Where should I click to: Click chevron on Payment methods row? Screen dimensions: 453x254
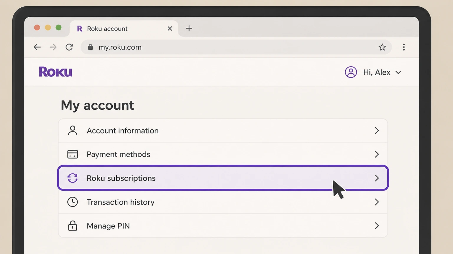coord(377,154)
